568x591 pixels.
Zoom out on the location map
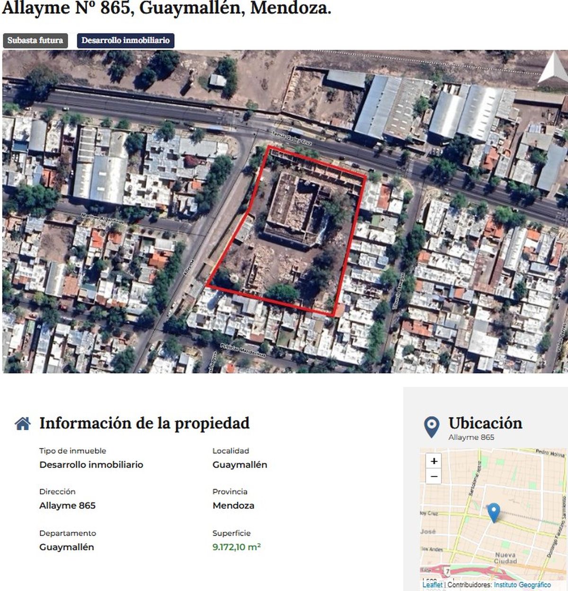[x=434, y=476]
